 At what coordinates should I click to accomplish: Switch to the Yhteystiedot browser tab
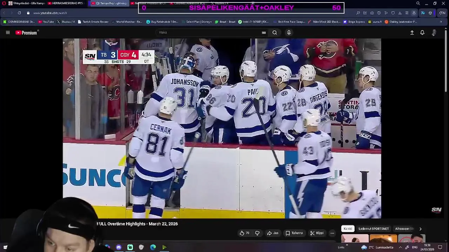27,3
